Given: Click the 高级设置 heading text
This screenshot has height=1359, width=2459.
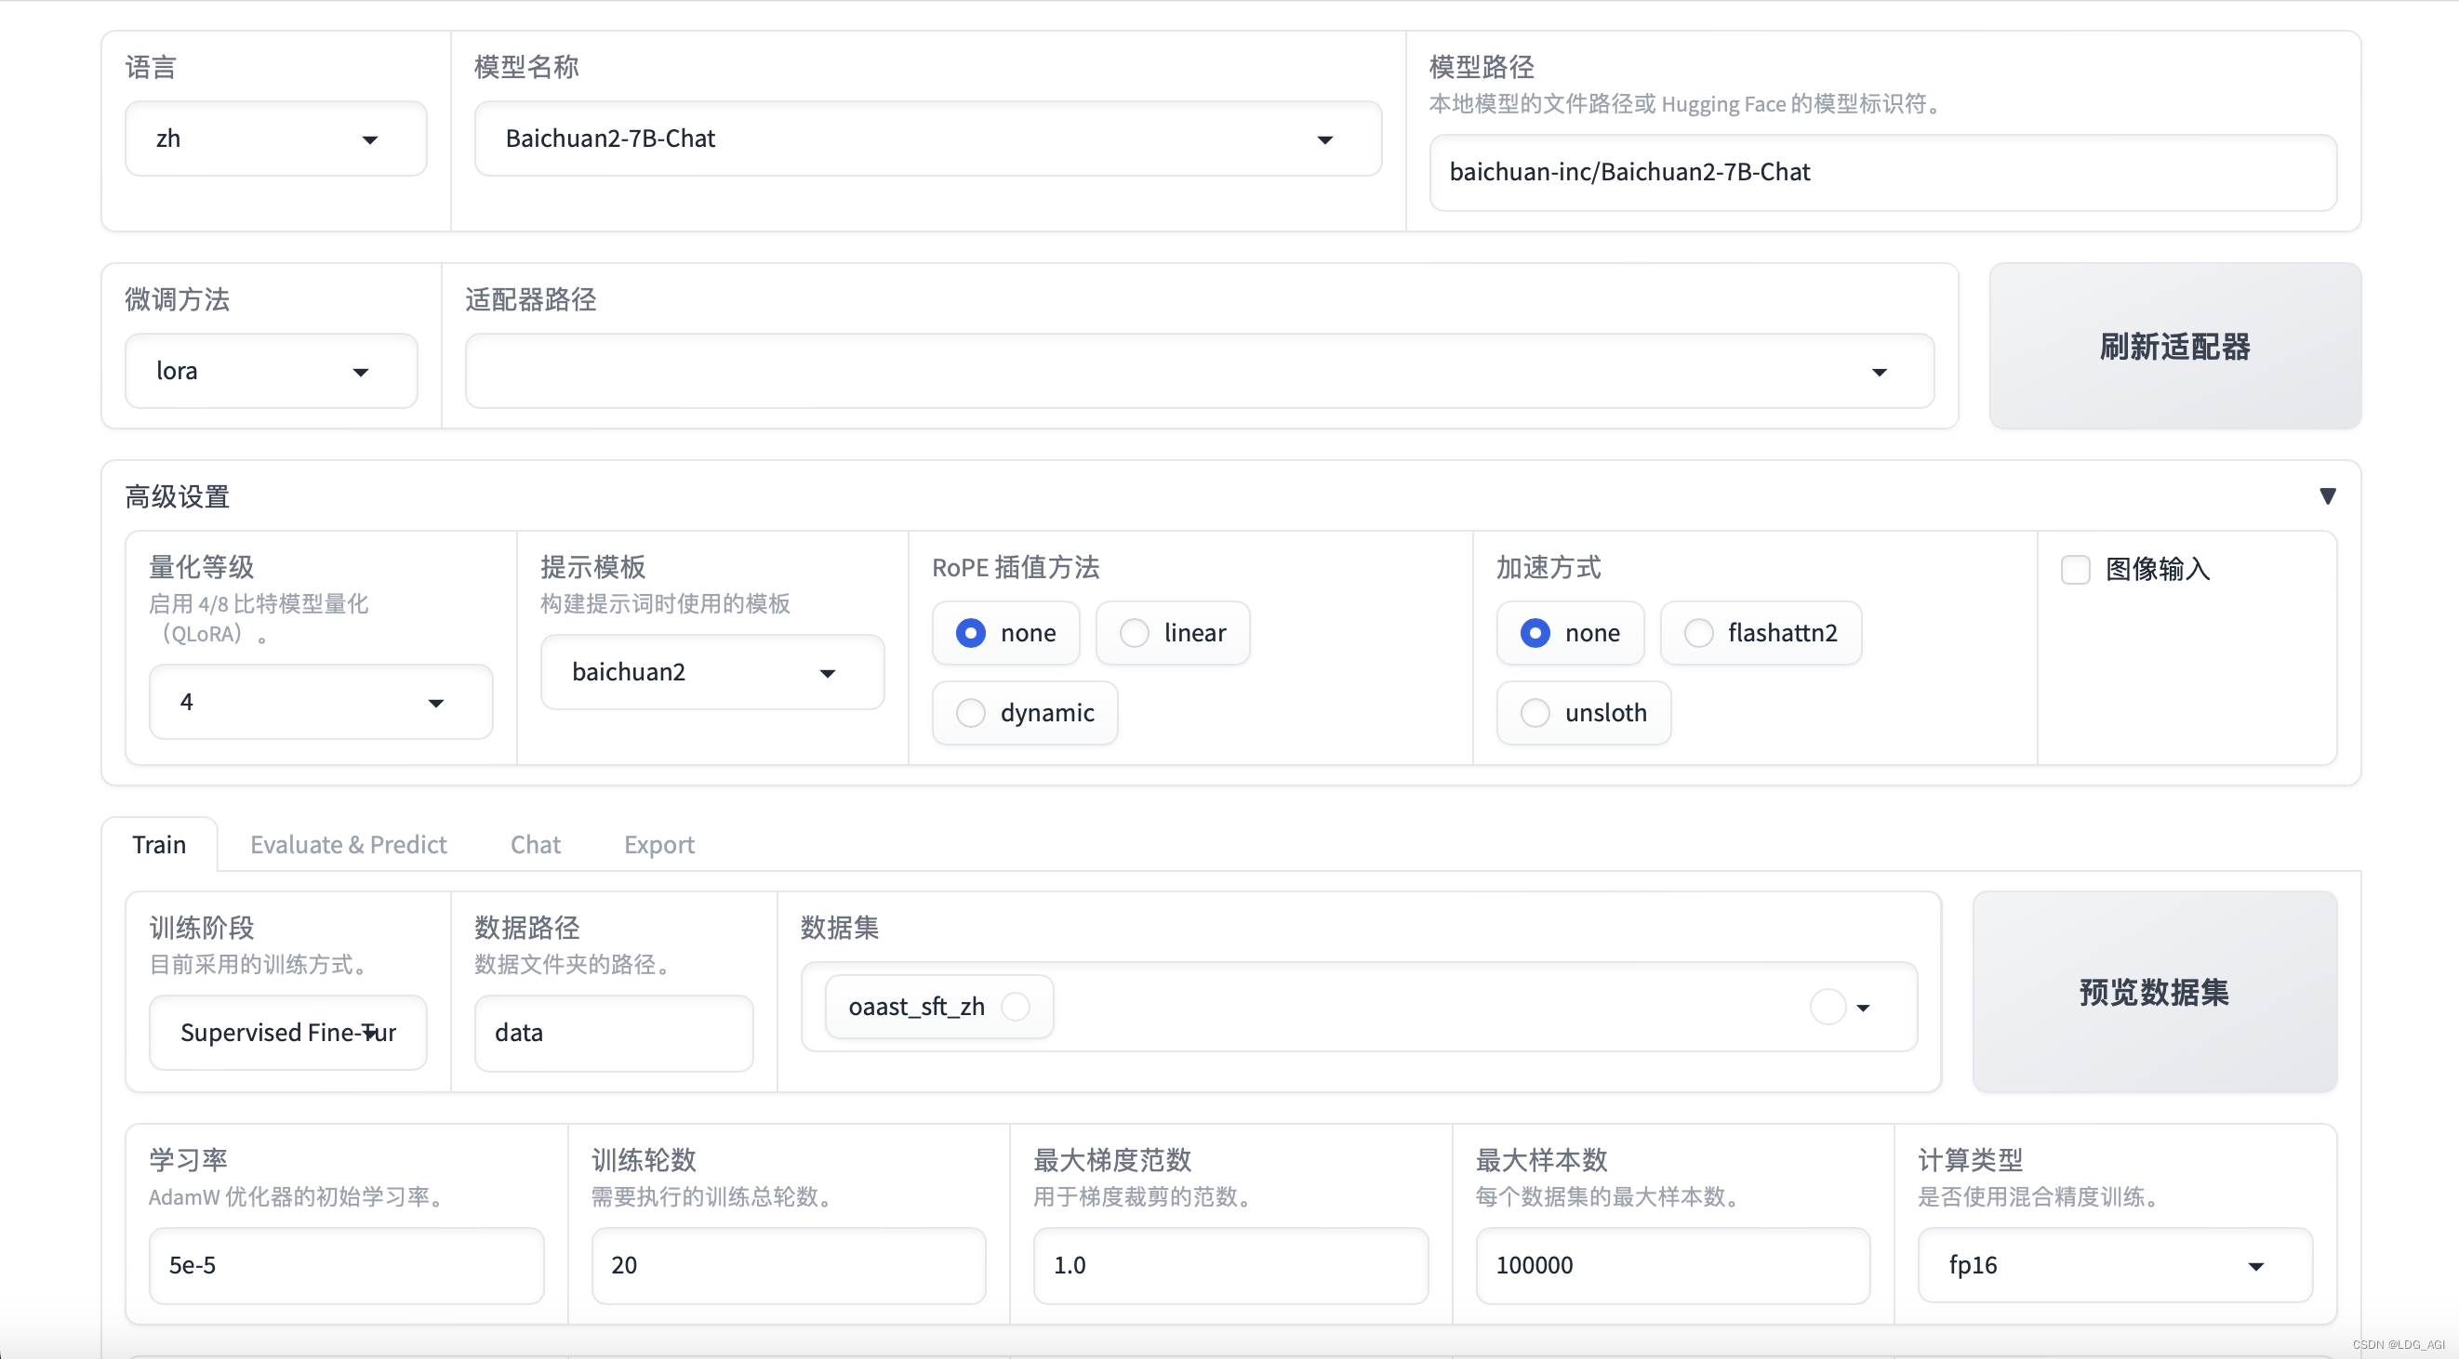Looking at the screenshot, I should pos(178,497).
